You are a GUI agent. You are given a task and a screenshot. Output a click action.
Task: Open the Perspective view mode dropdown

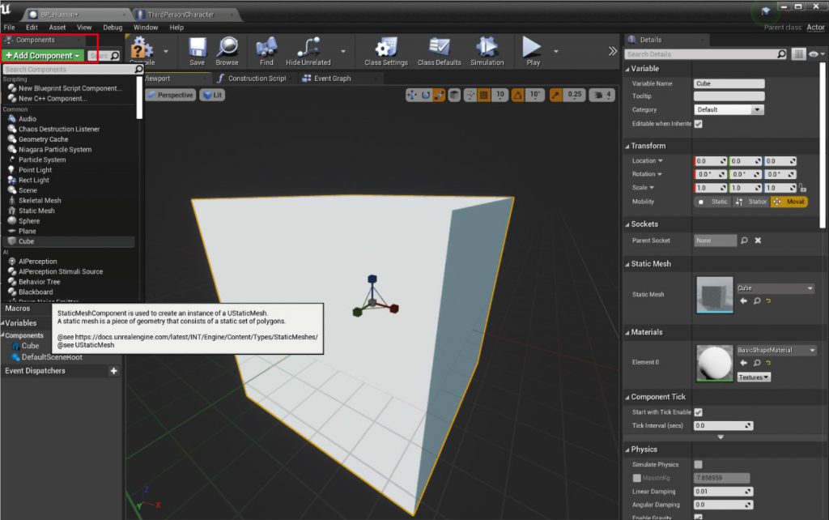[x=170, y=95]
